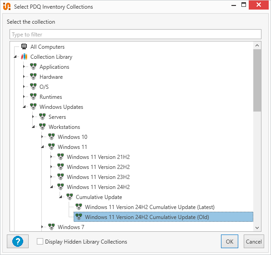271x255 pixels.
Task: Select the Windows Updates label
Action: point(61,107)
